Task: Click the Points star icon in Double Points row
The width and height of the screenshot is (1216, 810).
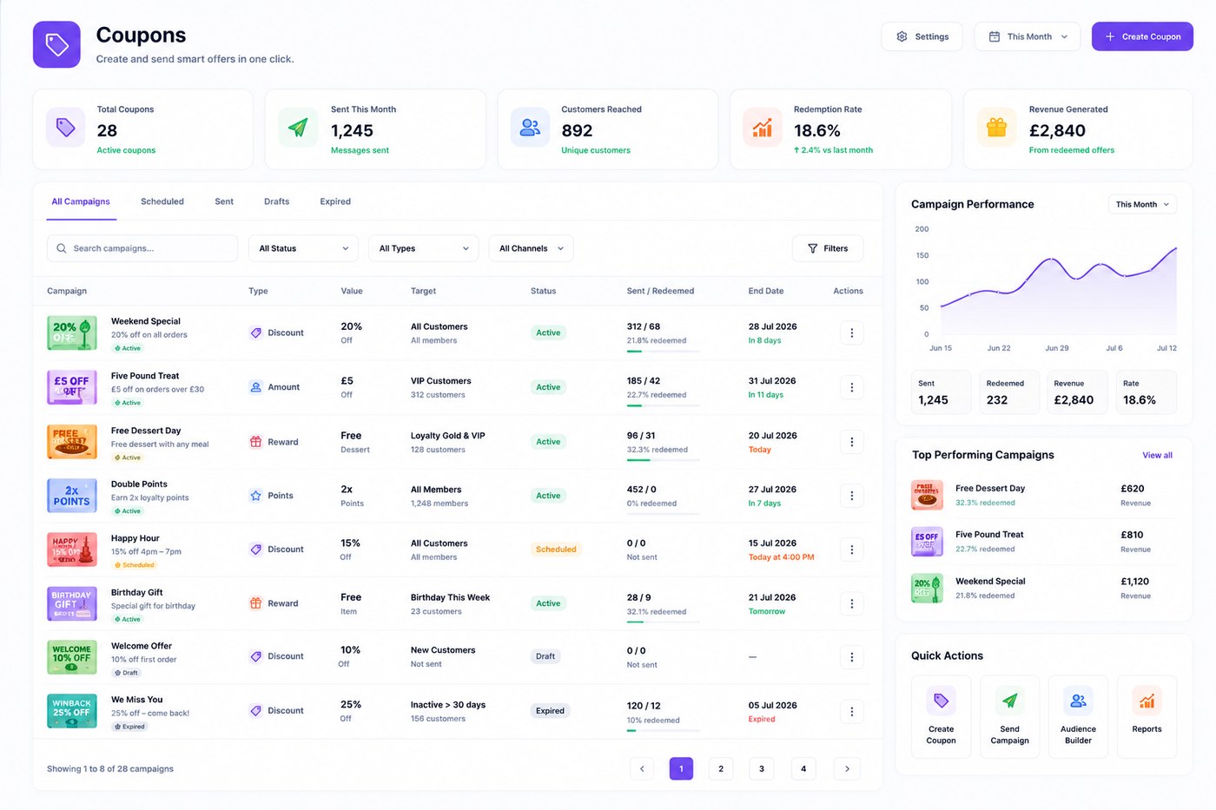Action: coord(255,496)
